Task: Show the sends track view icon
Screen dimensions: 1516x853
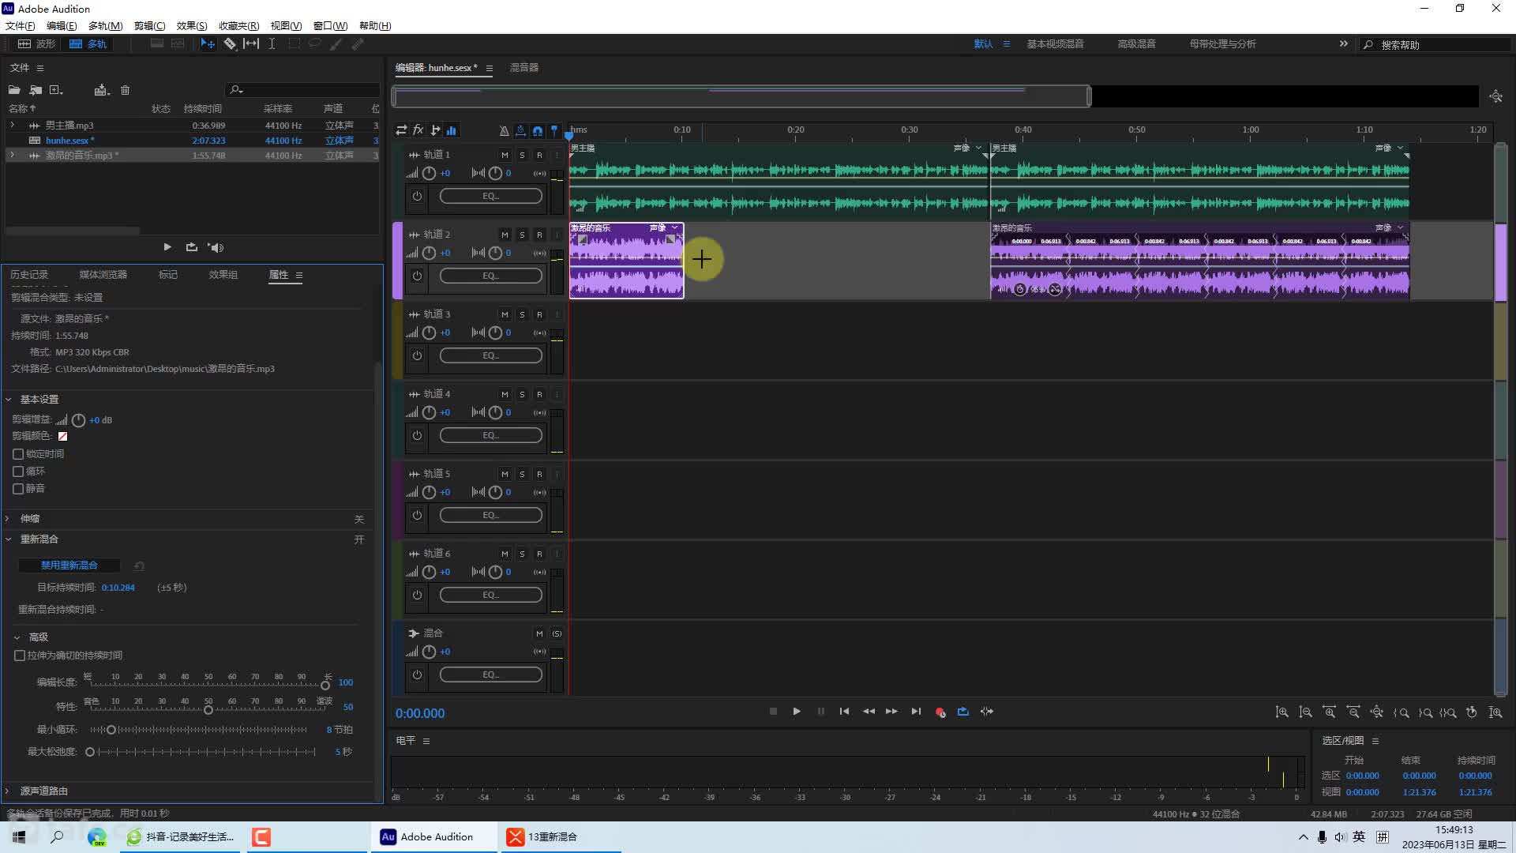Action: tap(435, 130)
